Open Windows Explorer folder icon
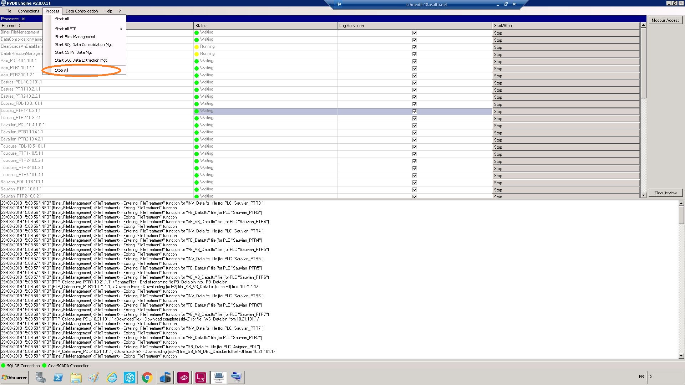 [76, 377]
